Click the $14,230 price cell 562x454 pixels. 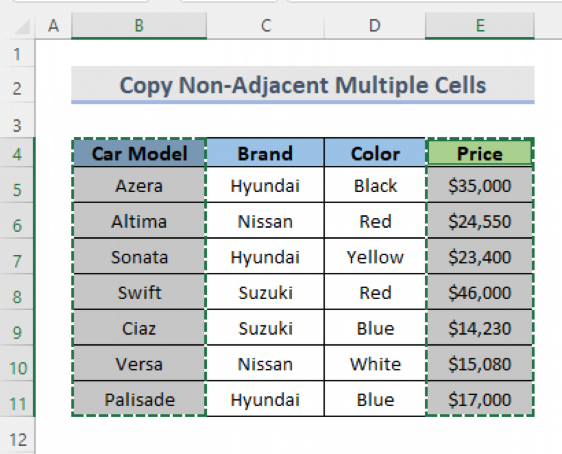point(479,328)
